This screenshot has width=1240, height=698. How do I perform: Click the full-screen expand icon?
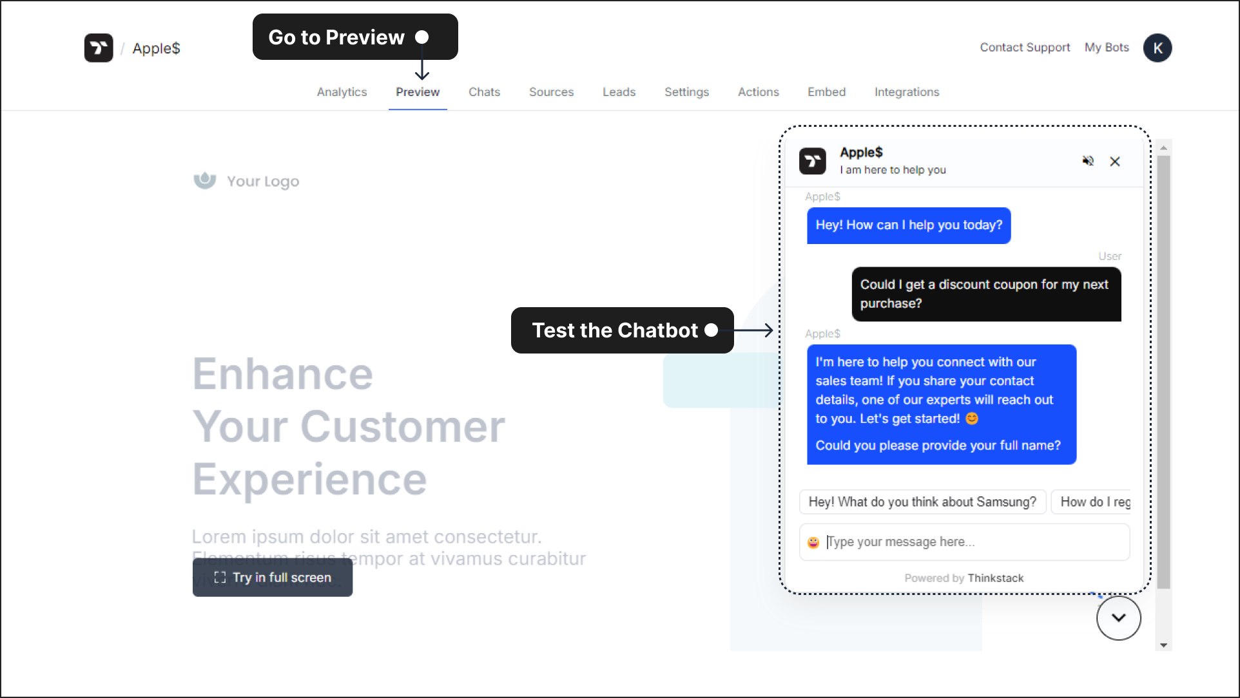click(219, 578)
